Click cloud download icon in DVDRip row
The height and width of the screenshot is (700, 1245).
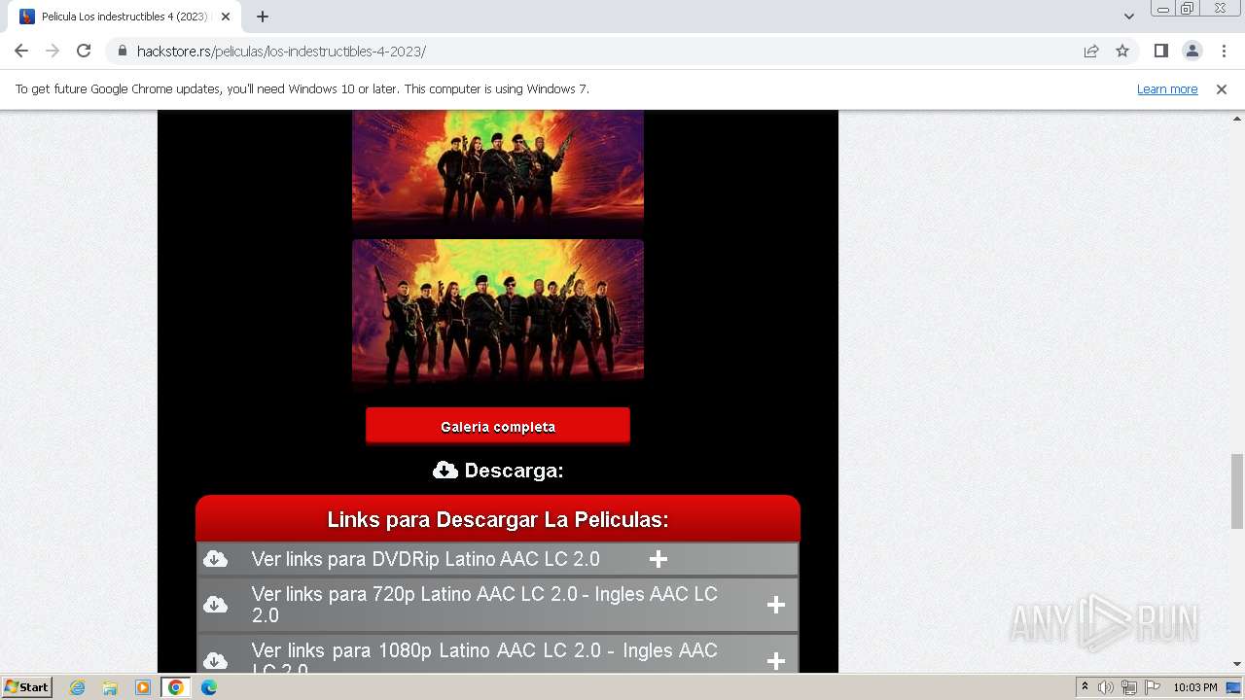point(215,559)
